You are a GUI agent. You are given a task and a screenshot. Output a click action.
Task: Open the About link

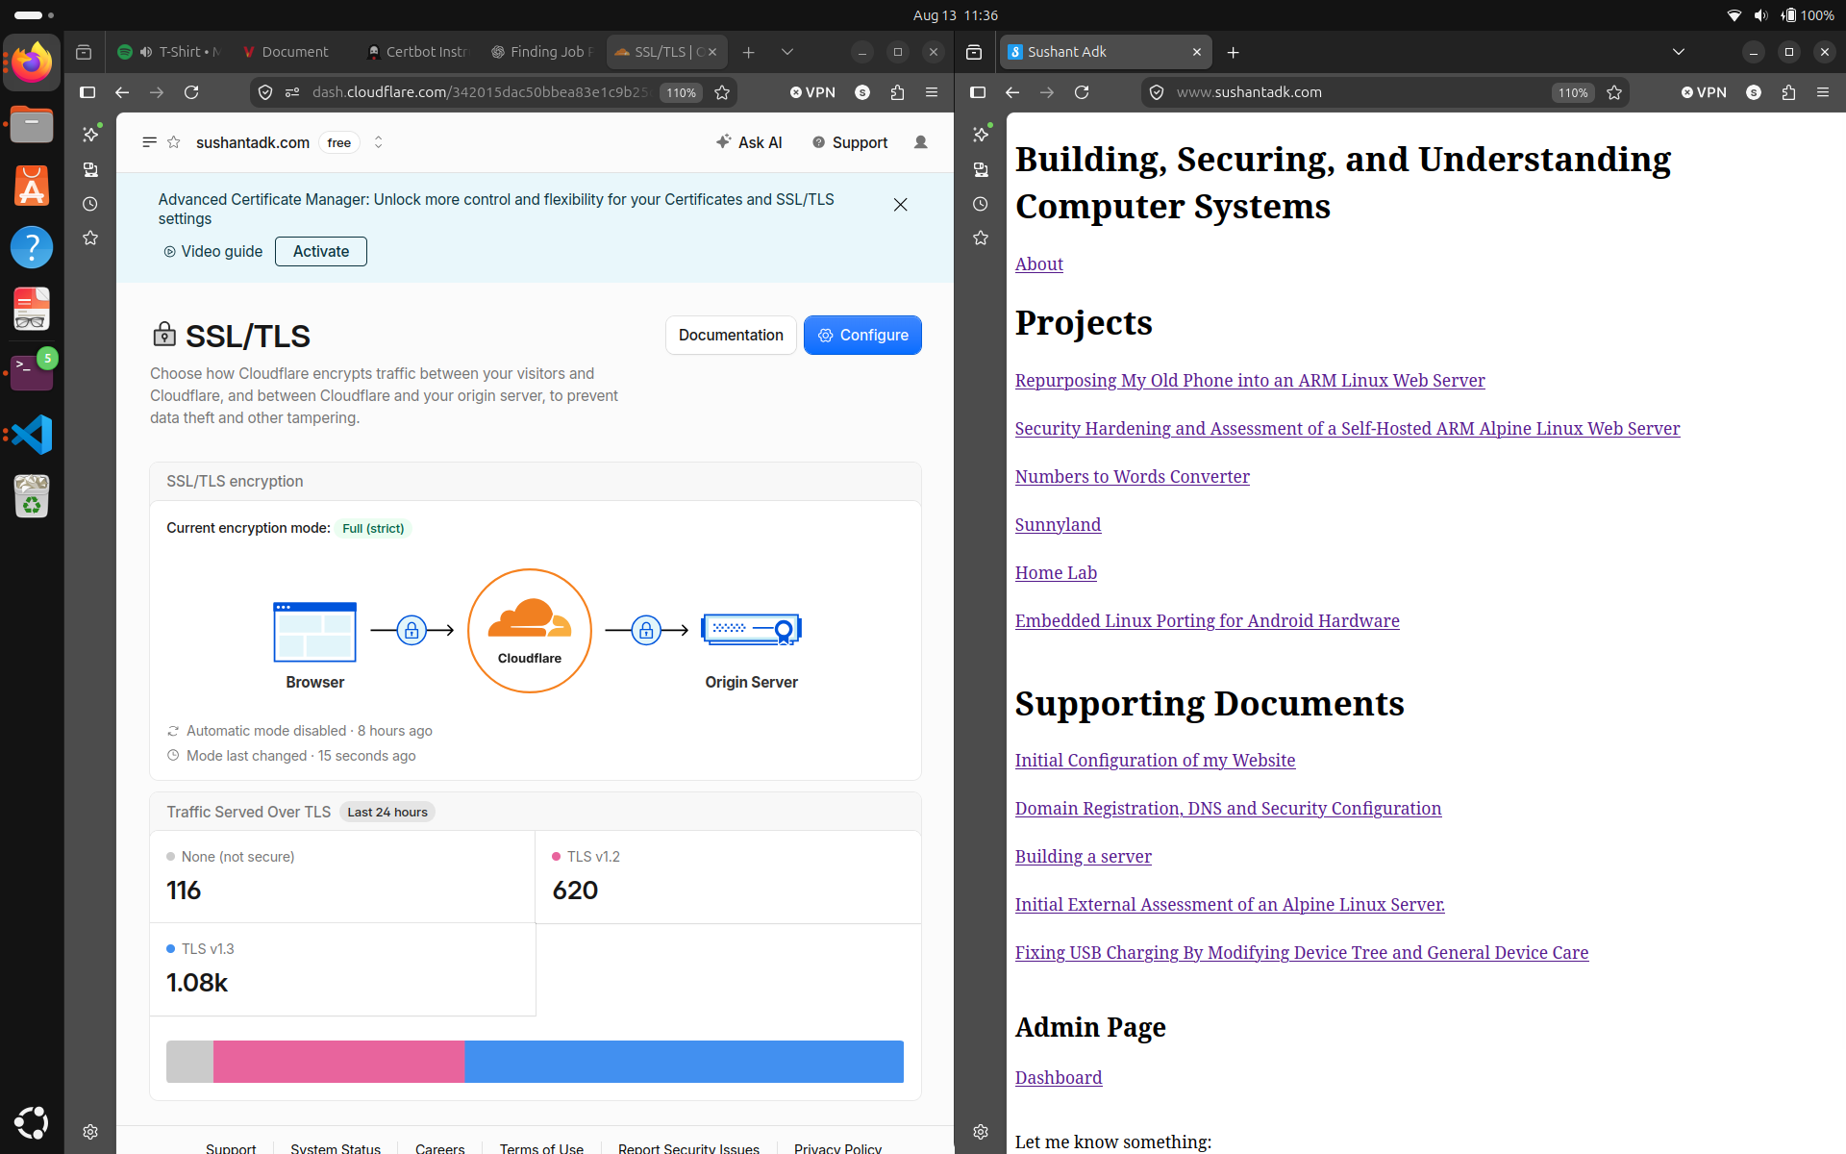tap(1039, 263)
